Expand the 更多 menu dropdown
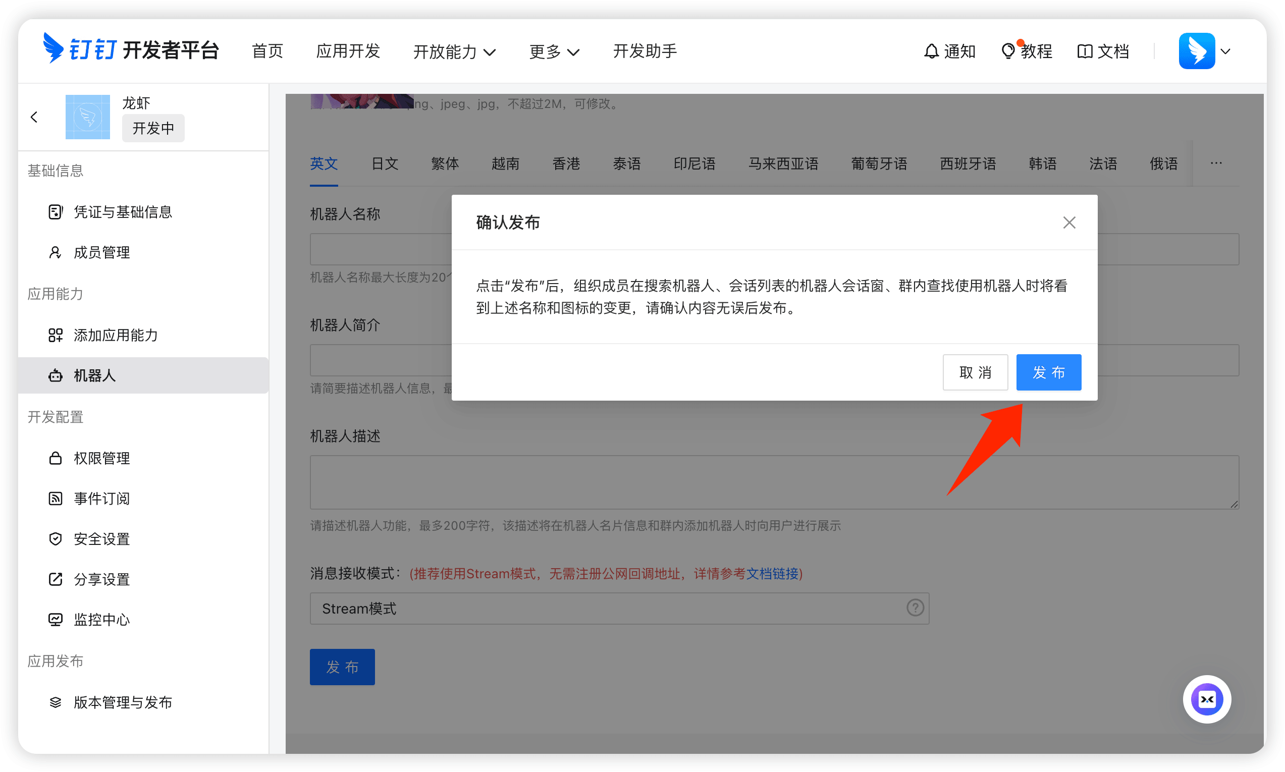Image resolution: width=1285 pixels, height=772 pixels. tap(554, 51)
